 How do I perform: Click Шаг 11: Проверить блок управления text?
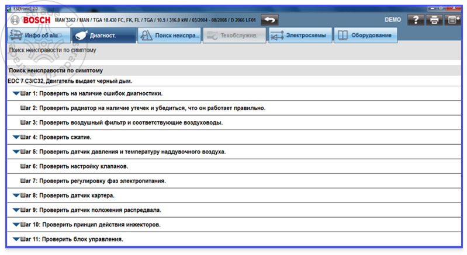tap(72, 239)
